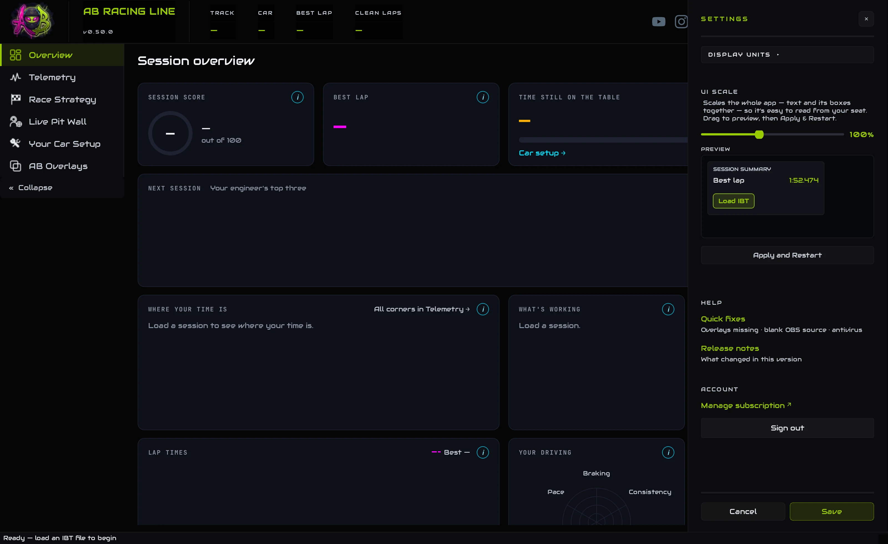The height and width of the screenshot is (544, 888).
Task: Click the 1:52.474 preview lap time
Action: click(x=803, y=180)
